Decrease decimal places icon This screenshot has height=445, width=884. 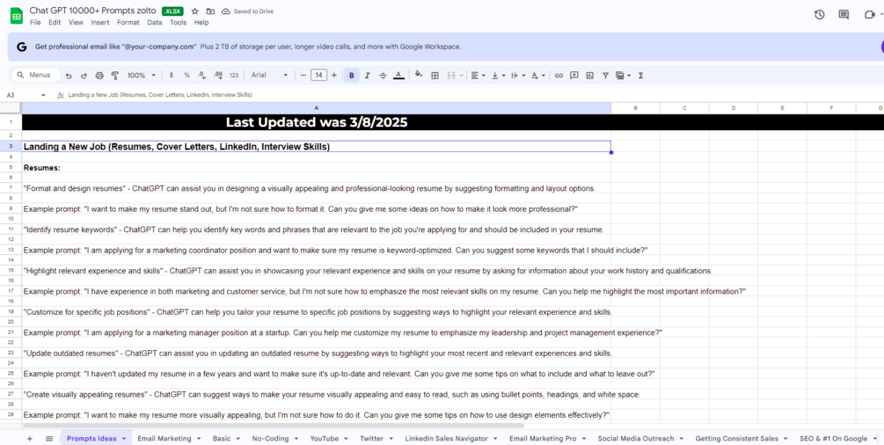[202, 75]
